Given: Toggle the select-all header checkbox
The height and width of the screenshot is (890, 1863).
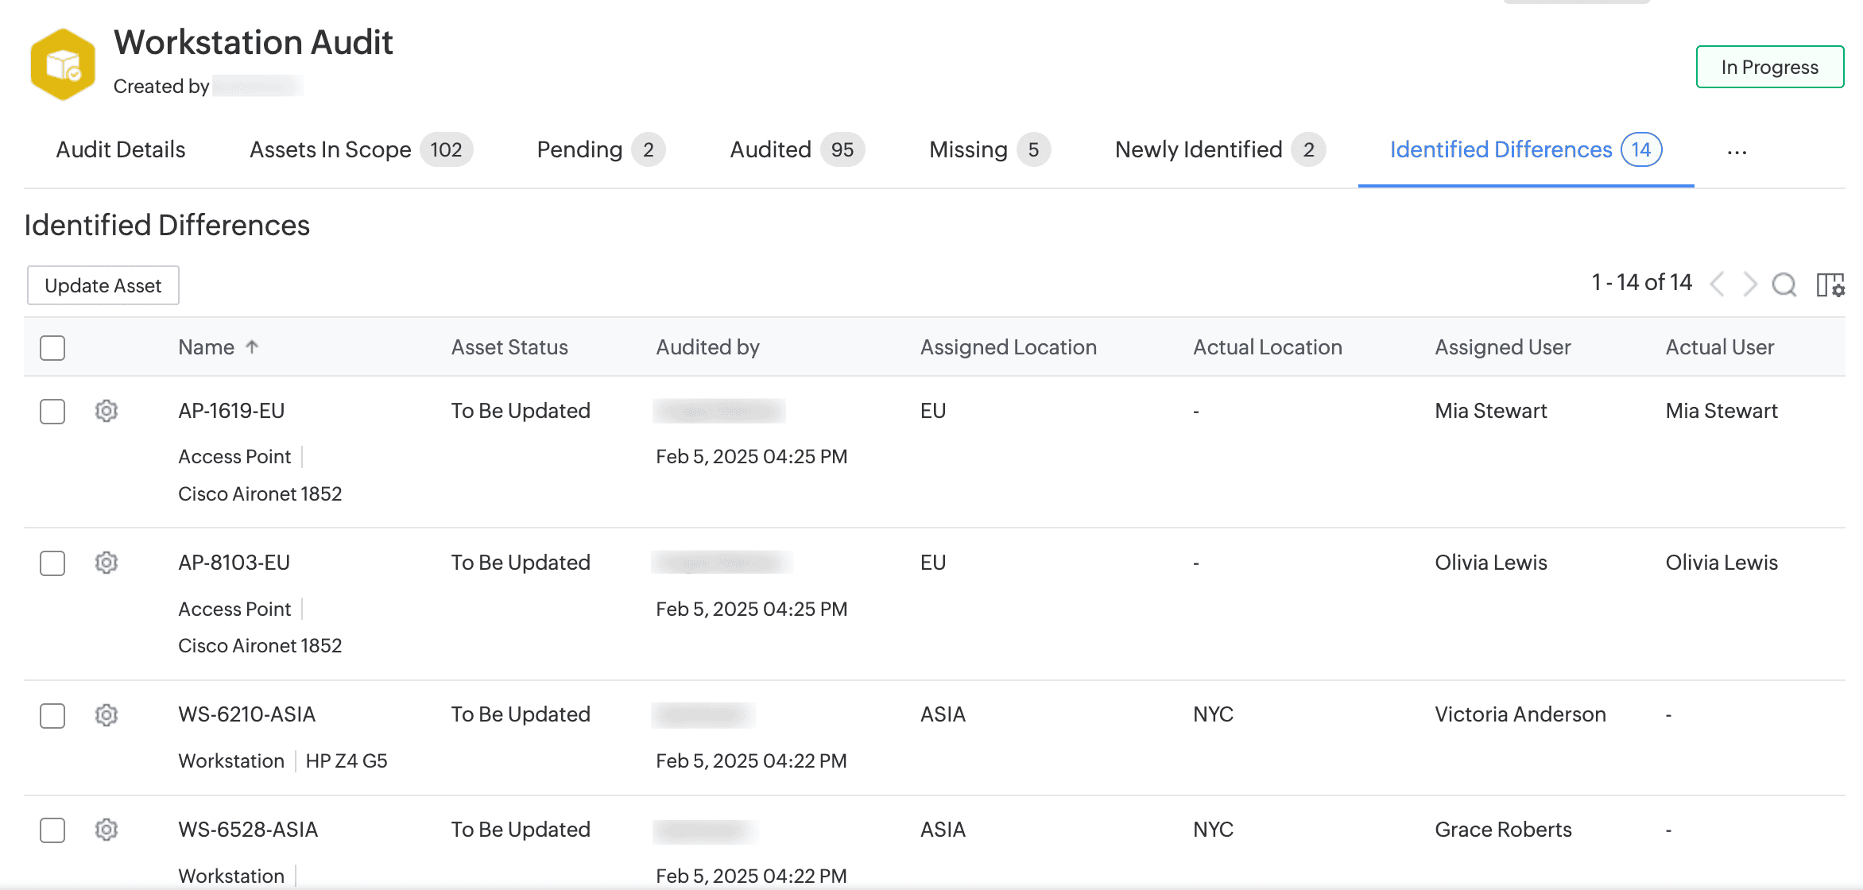Looking at the screenshot, I should (x=52, y=348).
